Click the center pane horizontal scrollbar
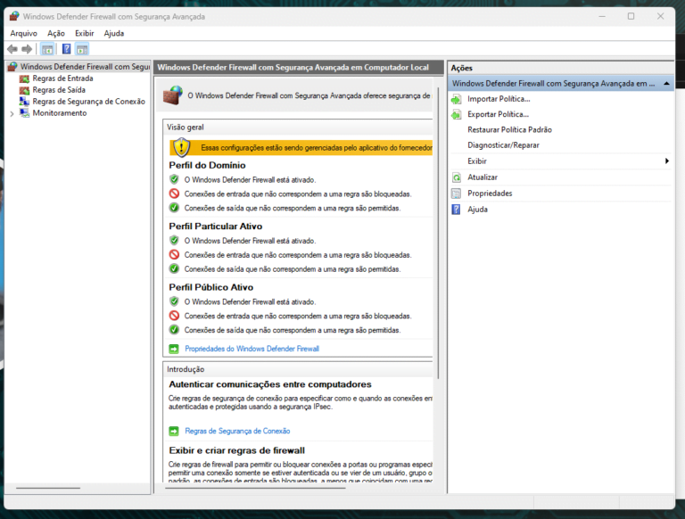Image resolution: width=685 pixels, height=519 pixels. click(256, 488)
